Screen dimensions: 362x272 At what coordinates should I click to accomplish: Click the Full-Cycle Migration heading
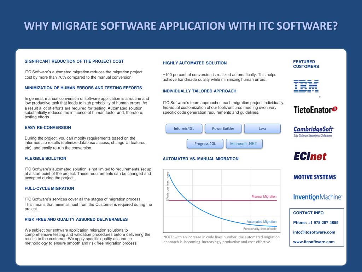pos(49,188)
